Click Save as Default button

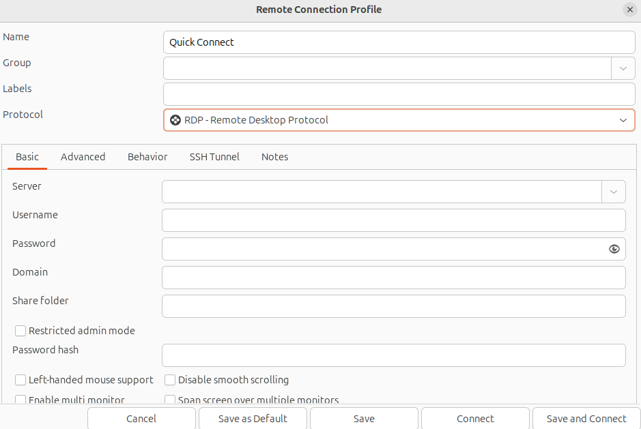253,419
